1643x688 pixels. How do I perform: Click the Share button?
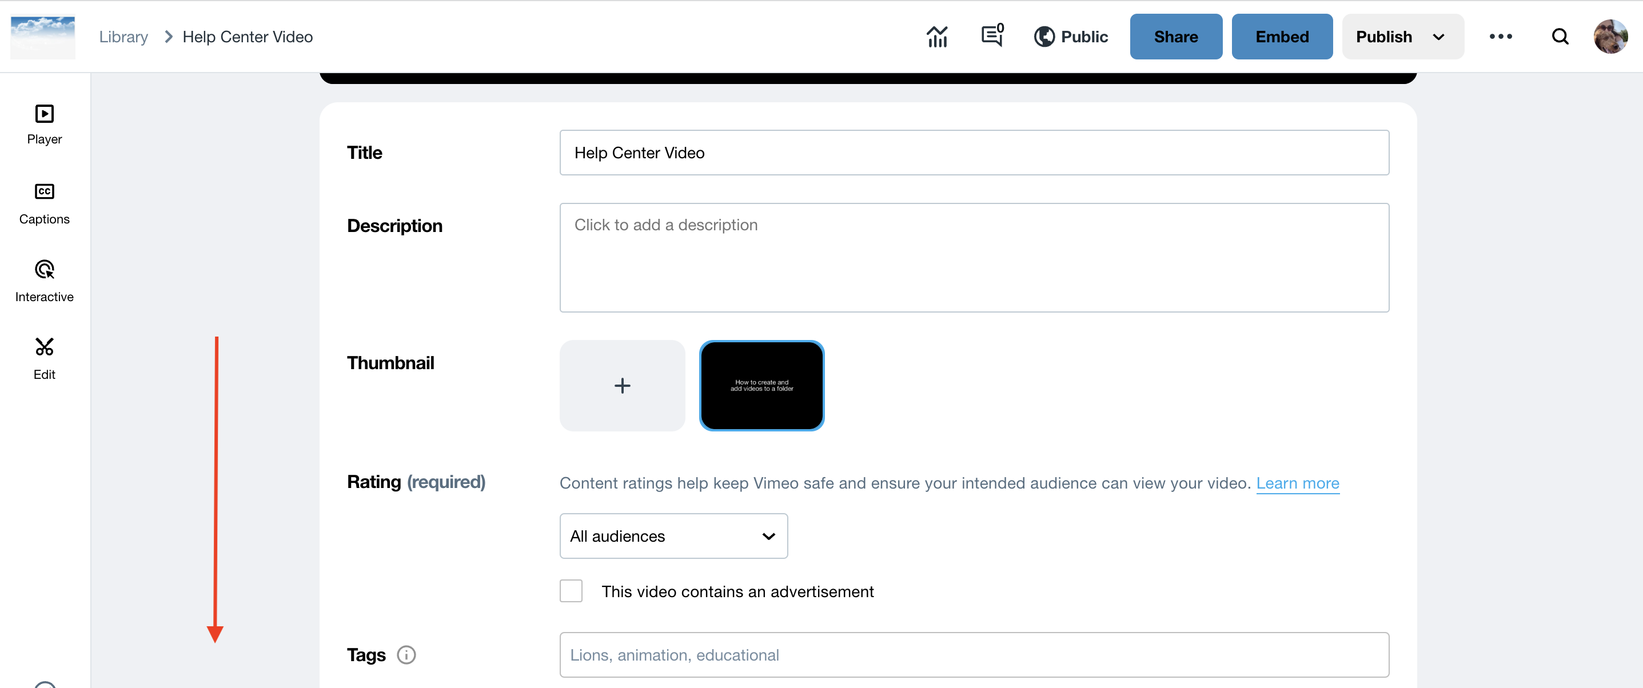(x=1176, y=37)
